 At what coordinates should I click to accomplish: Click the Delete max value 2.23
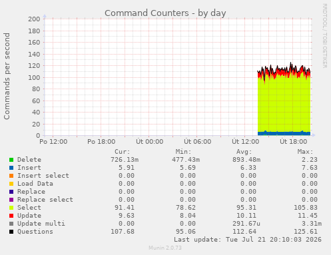tap(310, 160)
